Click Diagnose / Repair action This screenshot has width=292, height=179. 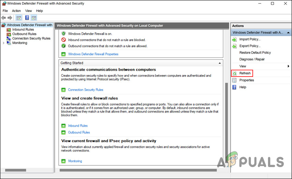252,59
